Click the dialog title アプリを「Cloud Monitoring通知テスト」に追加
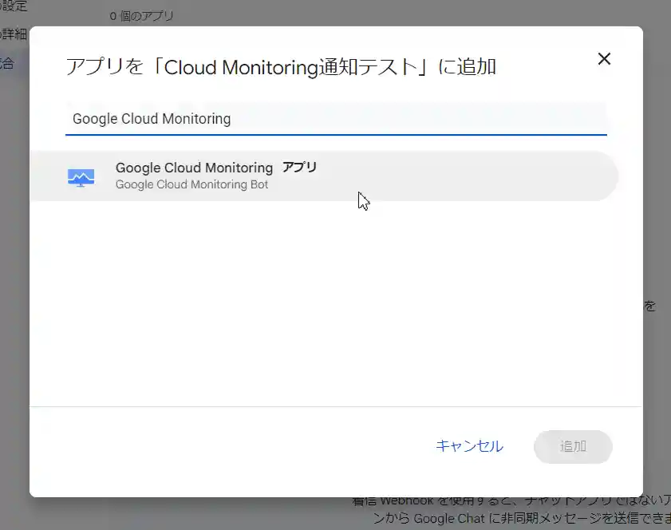Image resolution: width=671 pixels, height=530 pixels. 281,67
